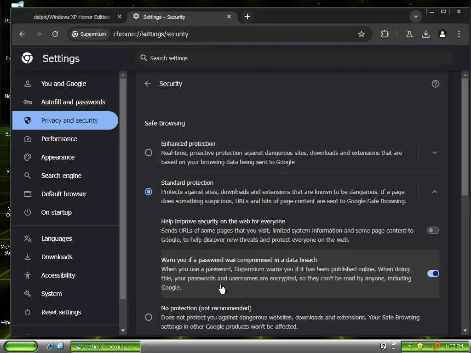Open Reset settings
The height and width of the screenshot is (353, 471).
pos(65,312)
